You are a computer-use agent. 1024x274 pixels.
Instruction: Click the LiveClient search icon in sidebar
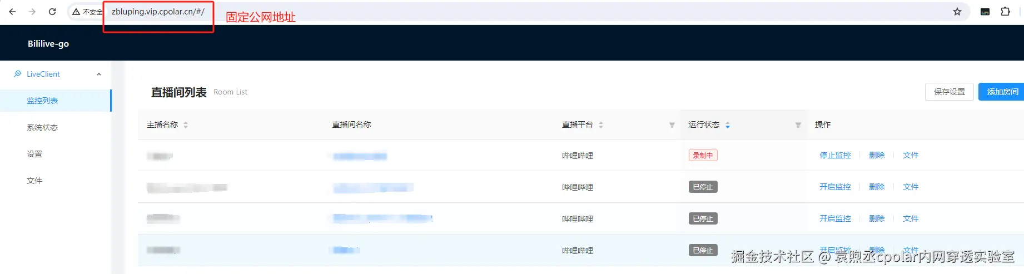pos(18,74)
